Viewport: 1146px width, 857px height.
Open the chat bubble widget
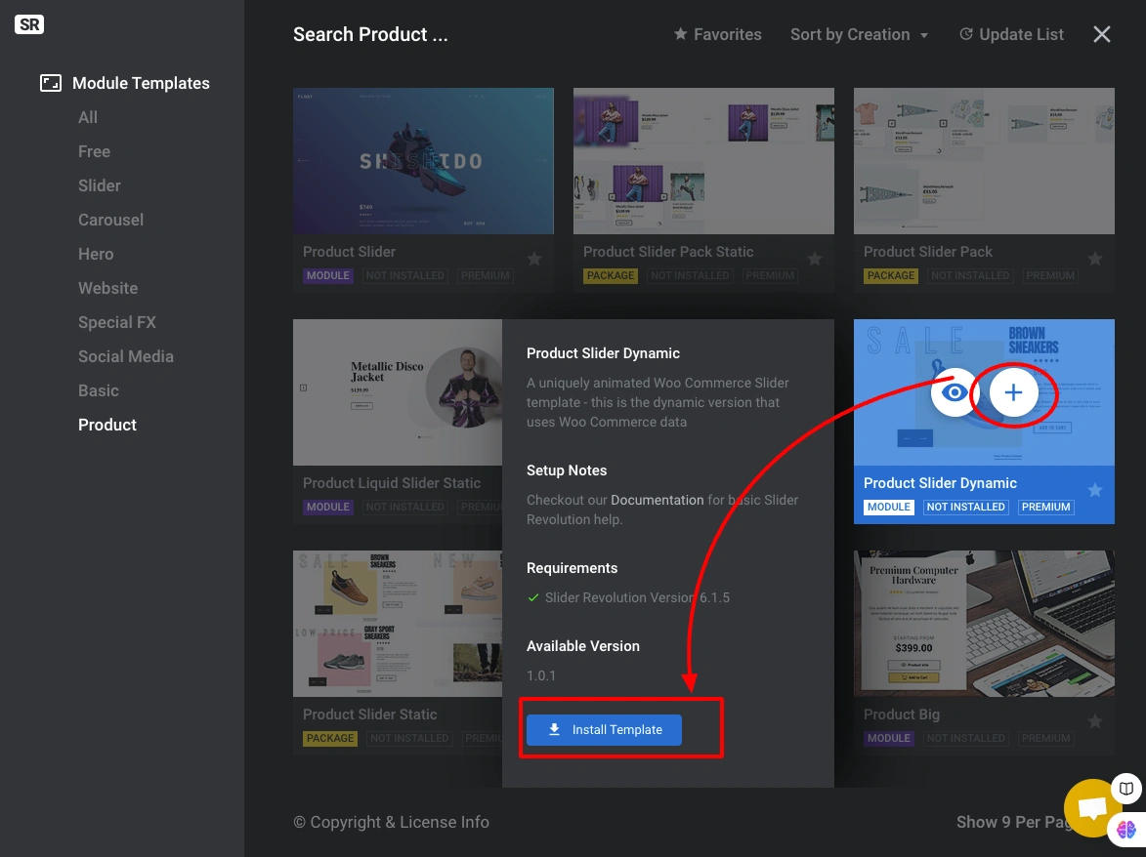tap(1091, 808)
